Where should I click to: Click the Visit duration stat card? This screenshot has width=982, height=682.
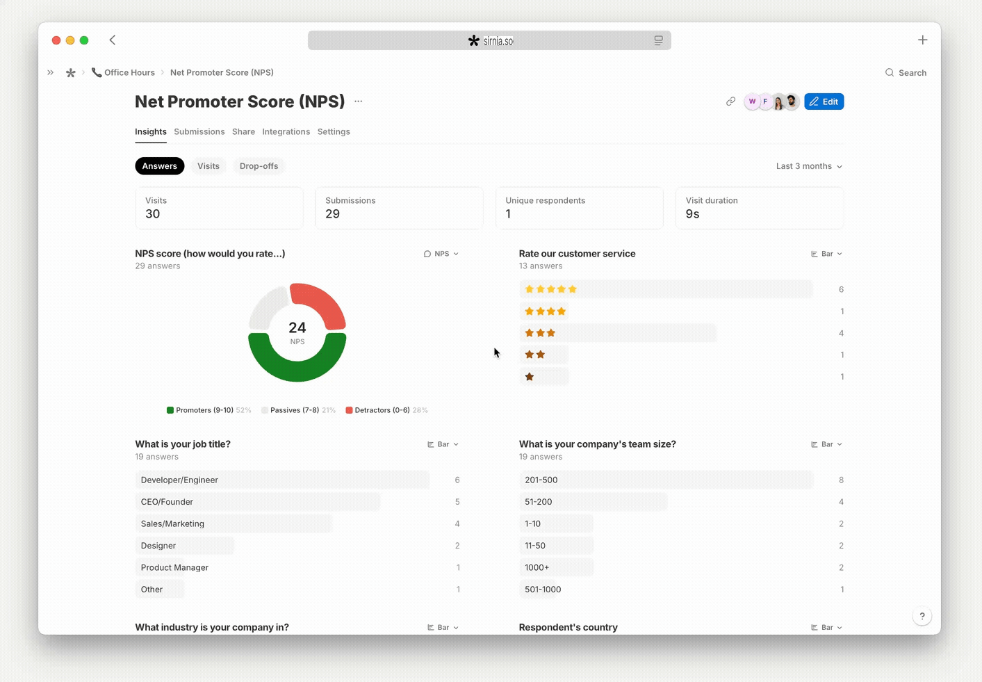tap(760, 208)
